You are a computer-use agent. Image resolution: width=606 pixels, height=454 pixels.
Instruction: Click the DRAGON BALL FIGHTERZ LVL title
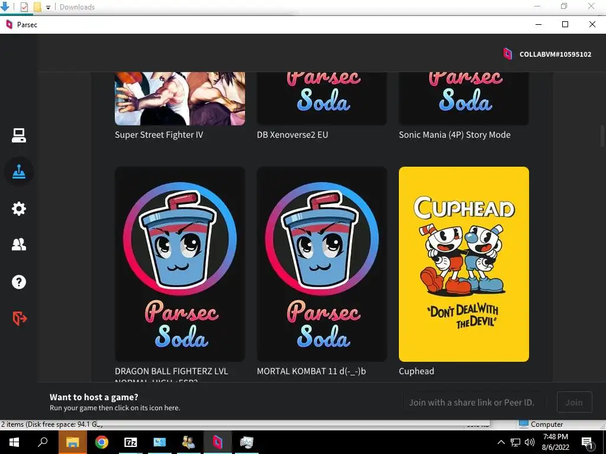[171, 371]
